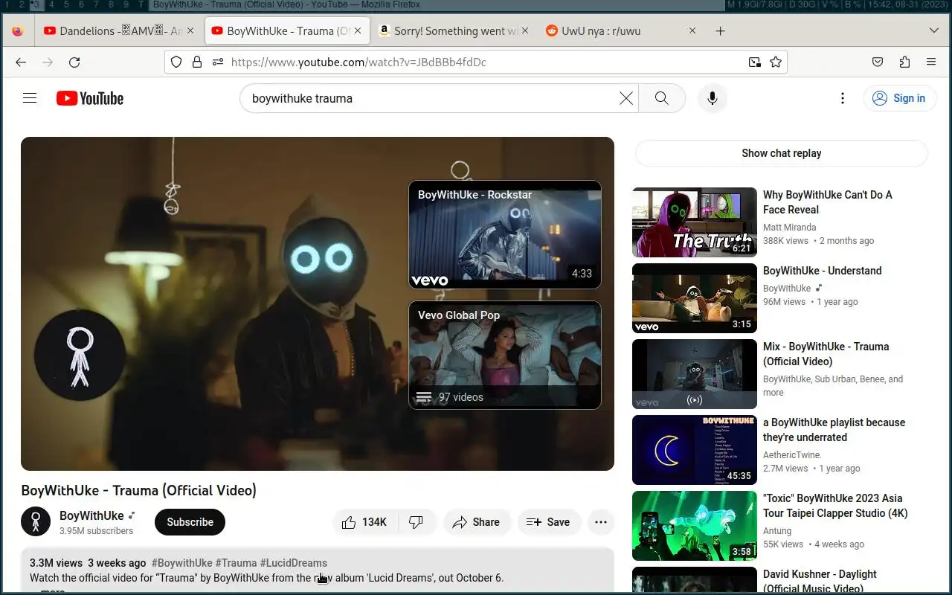Open the Firefox application menu
Image resolution: width=952 pixels, height=595 pixels.
point(931,62)
